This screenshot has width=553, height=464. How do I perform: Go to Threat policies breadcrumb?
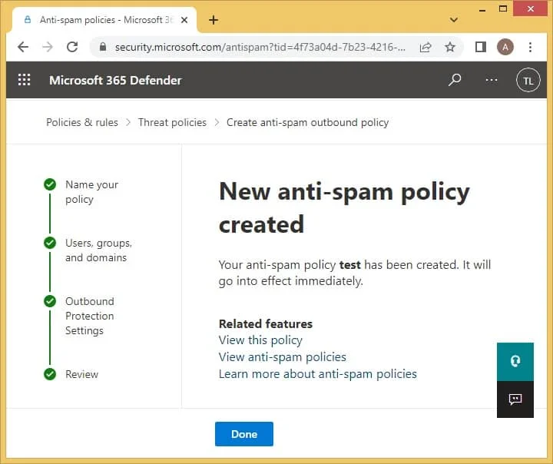pos(172,122)
